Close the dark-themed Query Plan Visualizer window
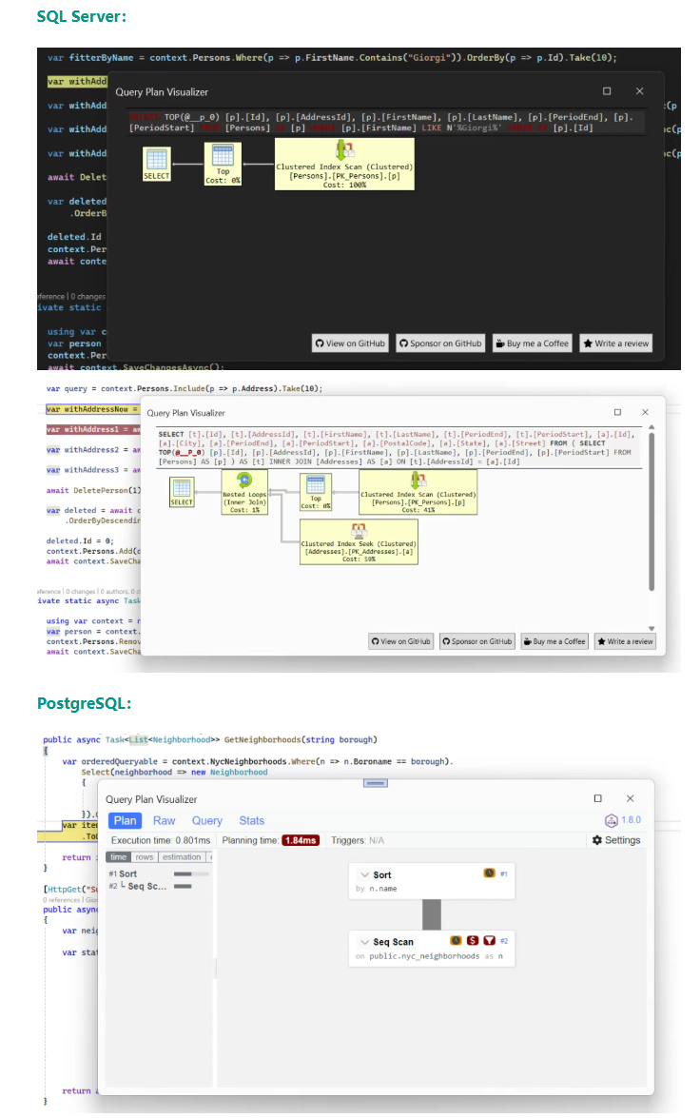The image size is (700, 1118). point(639,91)
